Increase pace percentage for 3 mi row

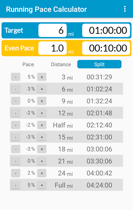(42, 77)
